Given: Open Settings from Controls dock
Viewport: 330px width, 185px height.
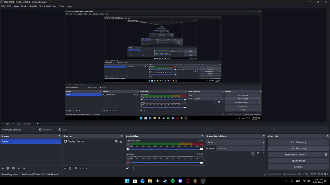Looking at the screenshot, I should (298, 167).
